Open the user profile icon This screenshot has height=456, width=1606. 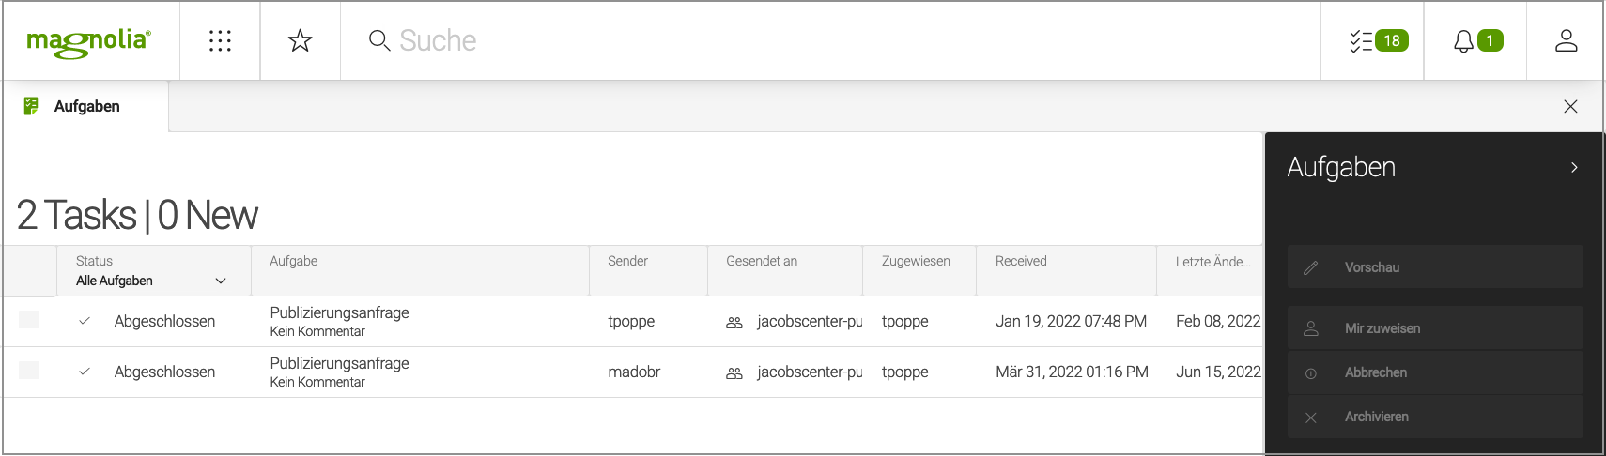point(1566,40)
